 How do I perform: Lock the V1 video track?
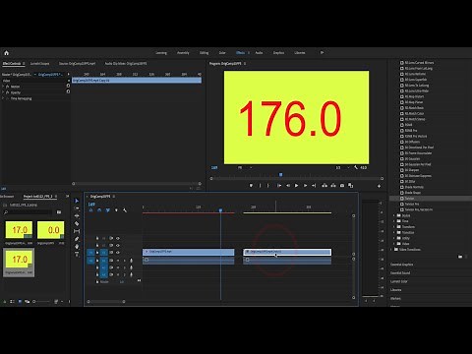[x=97, y=252]
